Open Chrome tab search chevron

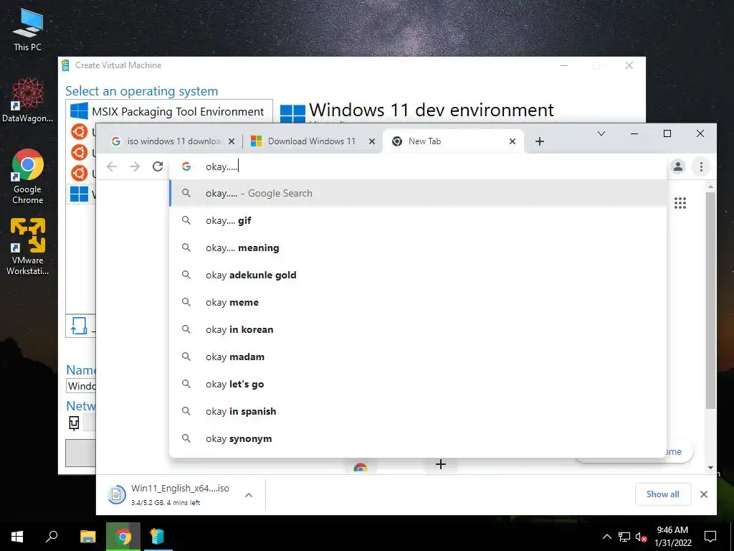(x=601, y=133)
